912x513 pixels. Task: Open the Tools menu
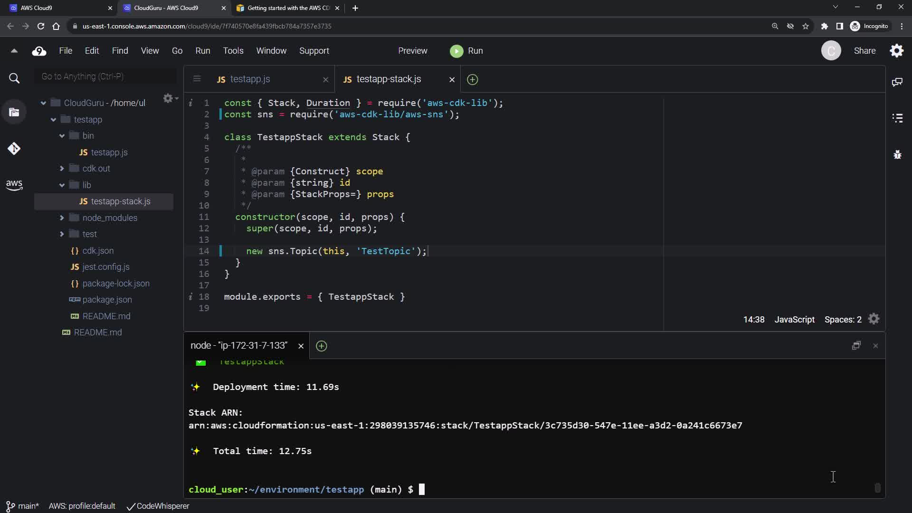point(233,51)
